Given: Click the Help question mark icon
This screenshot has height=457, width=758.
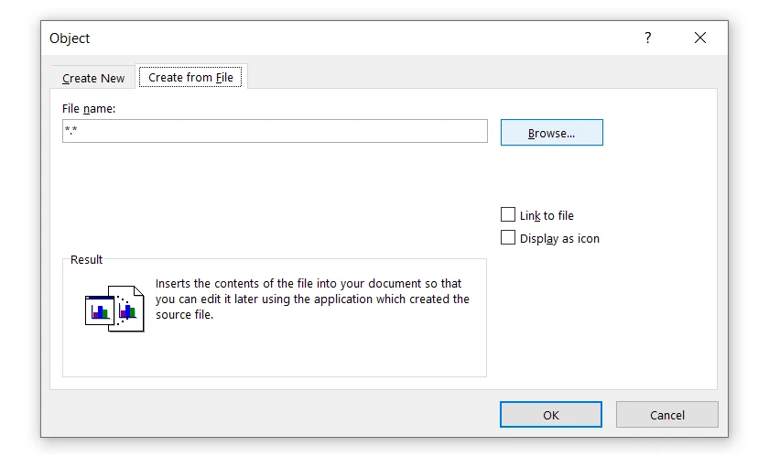Looking at the screenshot, I should pos(647,38).
